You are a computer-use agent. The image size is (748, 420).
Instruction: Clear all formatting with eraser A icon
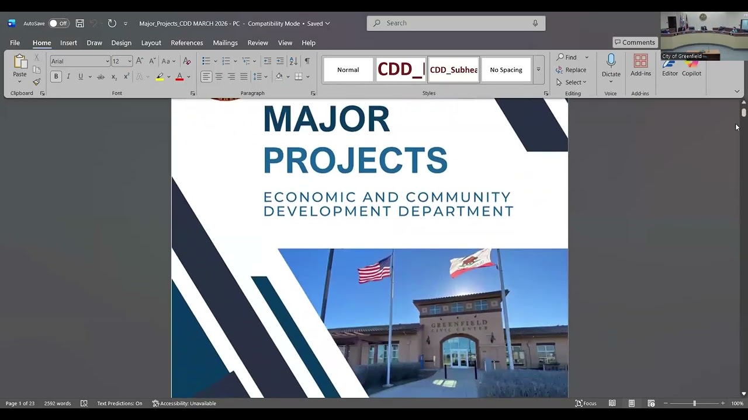[x=187, y=61]
